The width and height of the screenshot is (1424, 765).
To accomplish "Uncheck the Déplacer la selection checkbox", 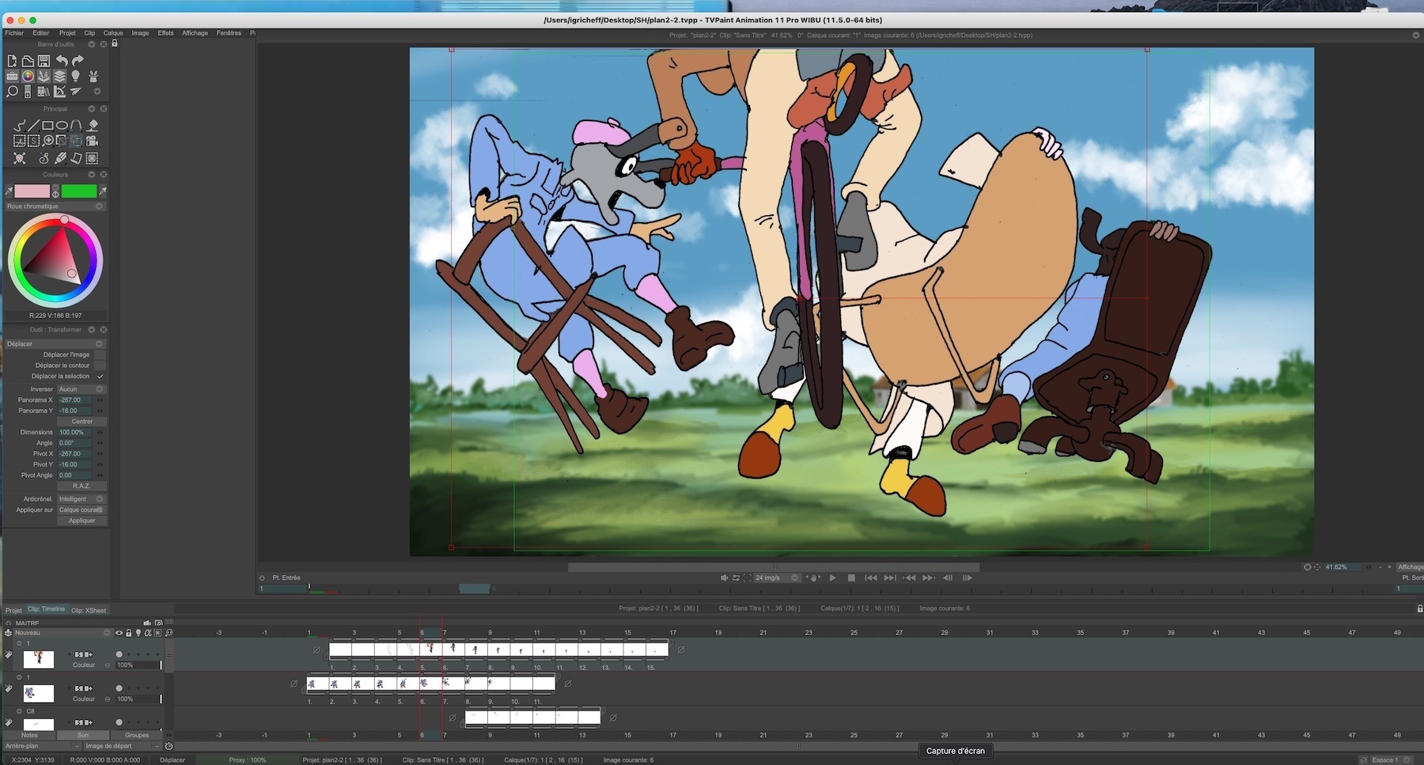I will [100, 377].
